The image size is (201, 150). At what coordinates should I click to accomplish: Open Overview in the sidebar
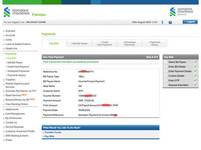(x=10, y=31)
